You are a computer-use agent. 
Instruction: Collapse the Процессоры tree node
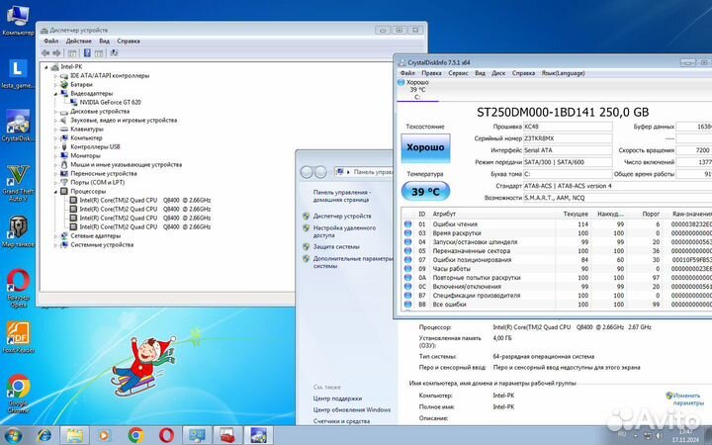pos(54,190)
